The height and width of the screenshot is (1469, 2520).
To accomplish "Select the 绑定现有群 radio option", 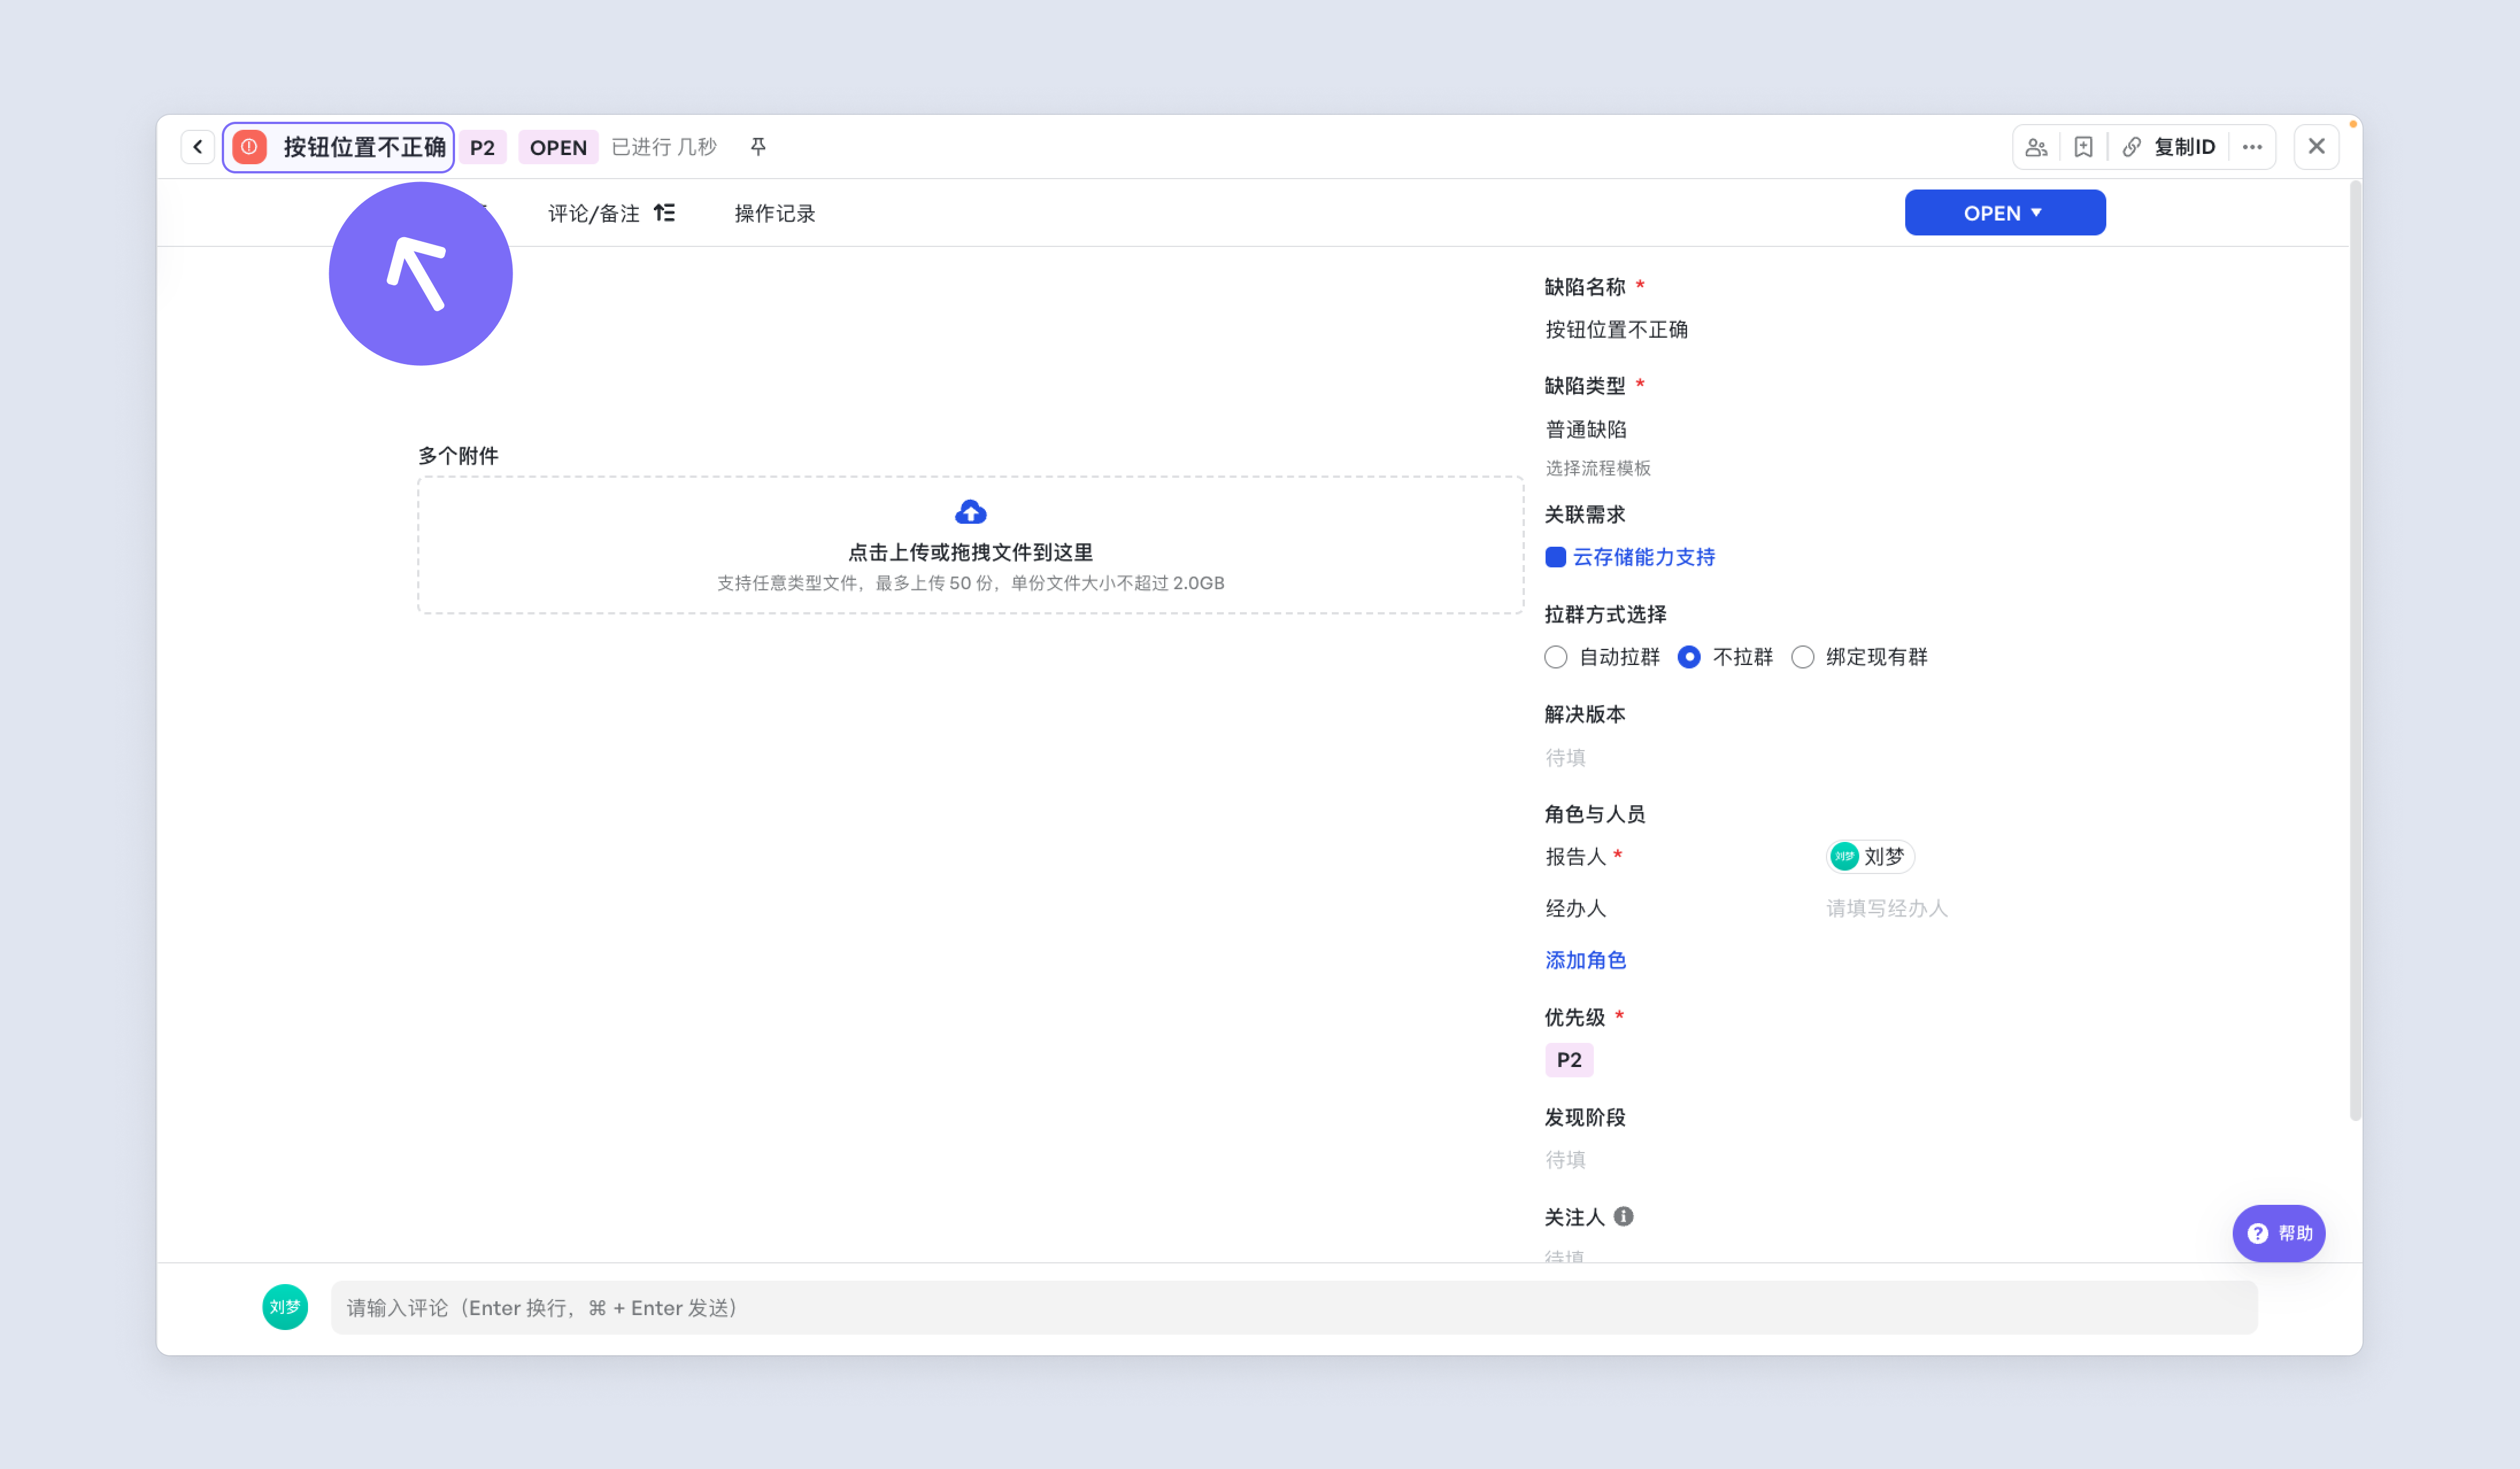I will coord(1802,656).
